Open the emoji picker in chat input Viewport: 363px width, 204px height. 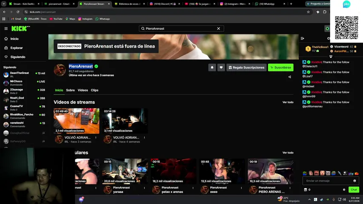(x=354, y=181)
